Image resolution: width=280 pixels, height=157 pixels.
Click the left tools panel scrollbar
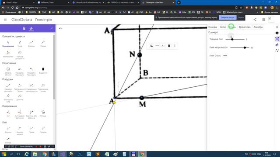point(54,67)
